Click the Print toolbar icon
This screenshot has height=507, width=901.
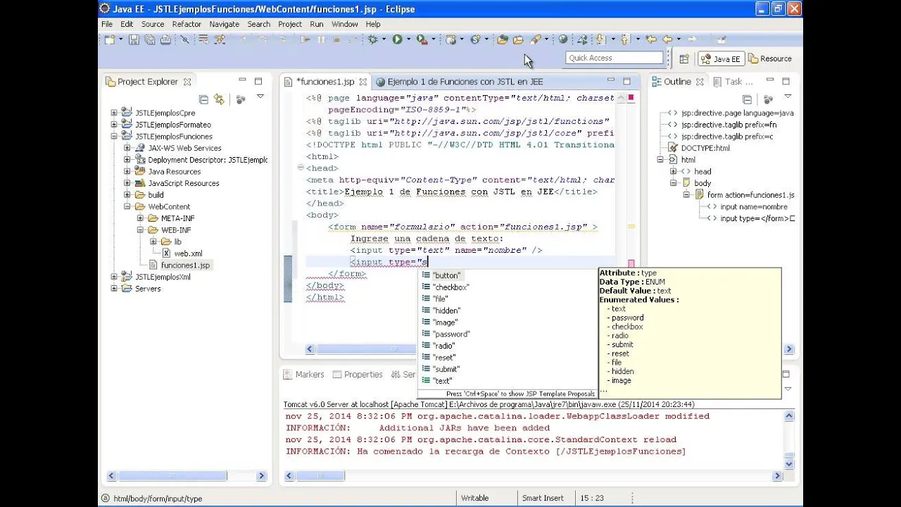tap(165, 40)
